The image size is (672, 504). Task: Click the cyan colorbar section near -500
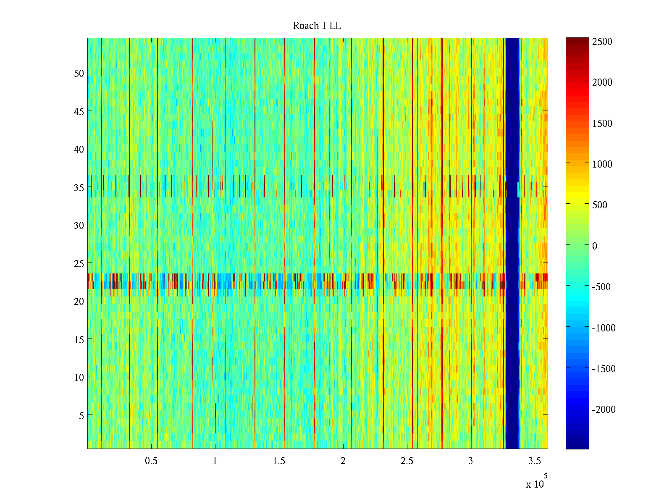pyautogui.click(x=577, y=287)
